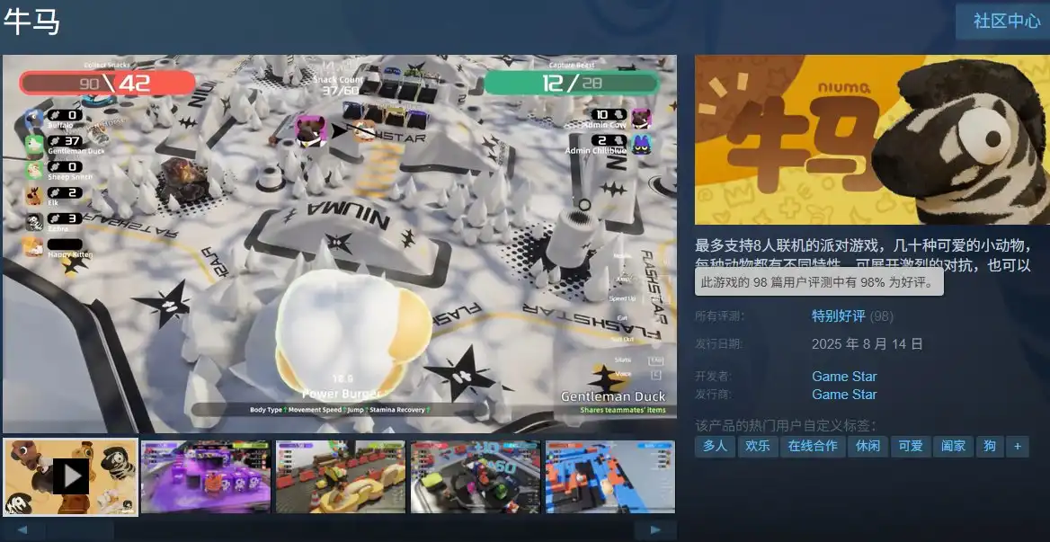Select the blue blocks screenshot thumbnail
The width and height of the screenshot is (1050, 542).
[x=610, y=476]
